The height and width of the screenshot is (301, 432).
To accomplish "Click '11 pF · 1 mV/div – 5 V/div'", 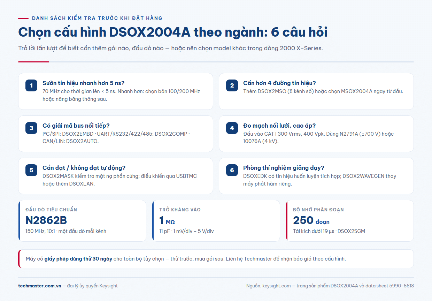I will [186, 231].
